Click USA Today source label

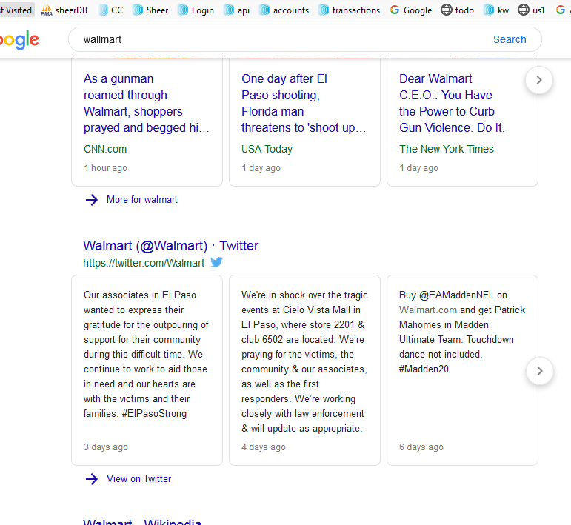[267, 149]
